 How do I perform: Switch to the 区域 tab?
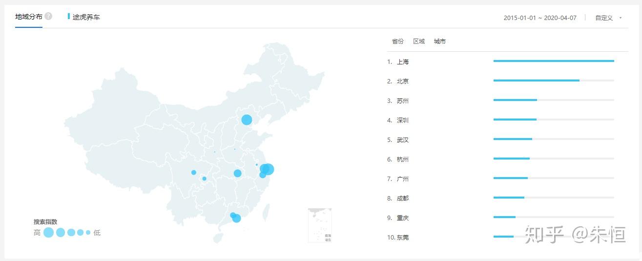coord(419,41)
